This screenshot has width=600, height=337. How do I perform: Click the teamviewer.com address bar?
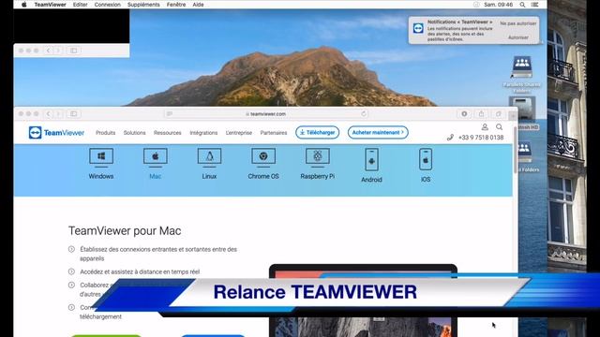pyautogui.click(x=265, y=114)
